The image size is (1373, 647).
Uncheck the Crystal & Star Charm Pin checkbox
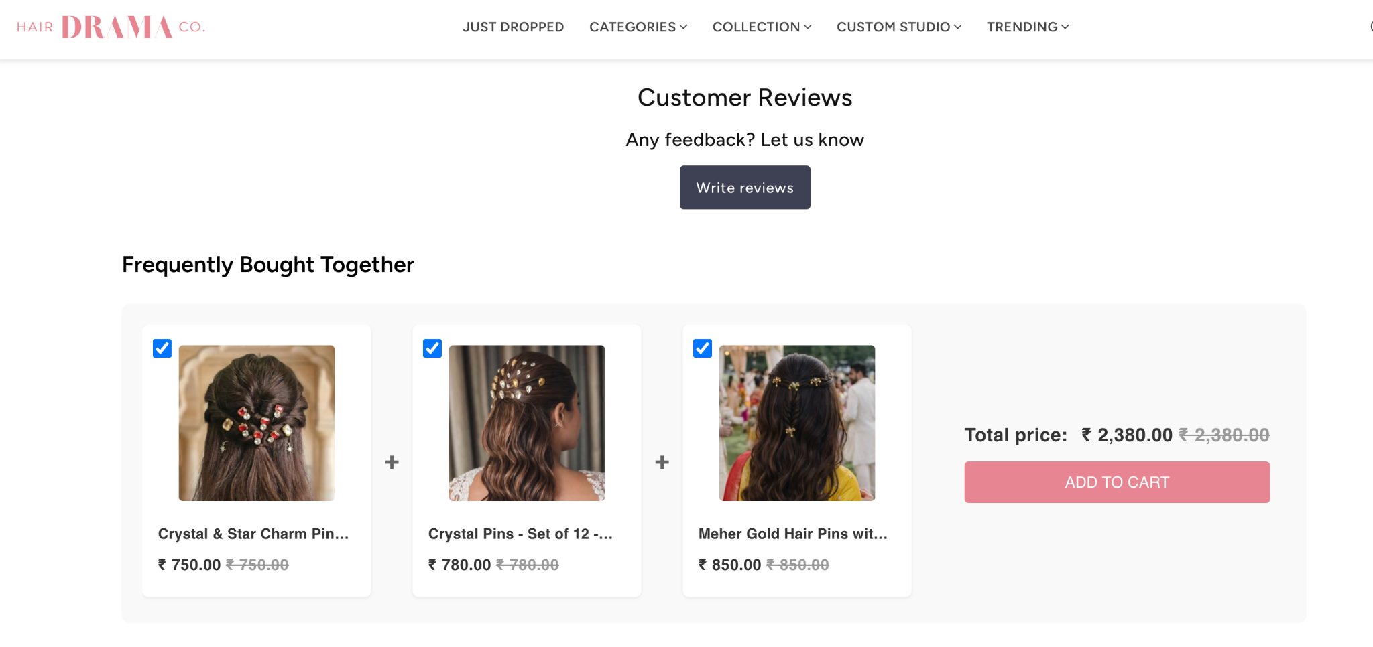pos(162,348)
